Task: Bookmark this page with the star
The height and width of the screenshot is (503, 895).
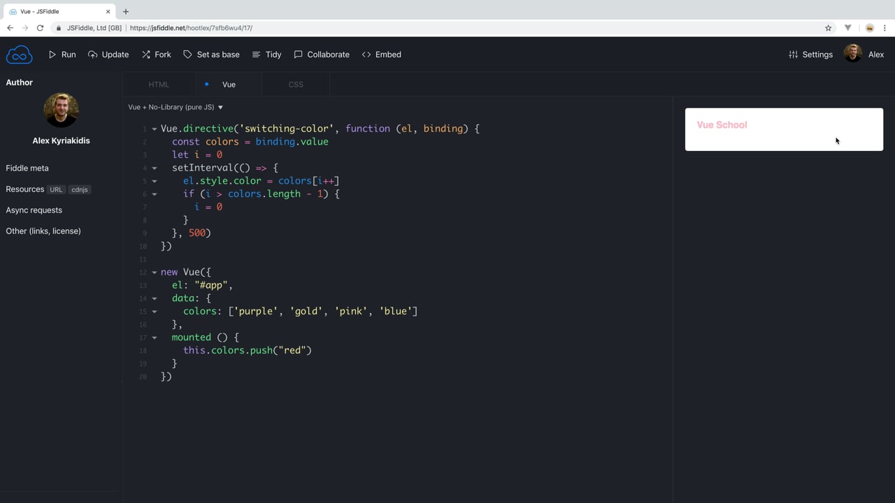Action: tap(828, 28)
